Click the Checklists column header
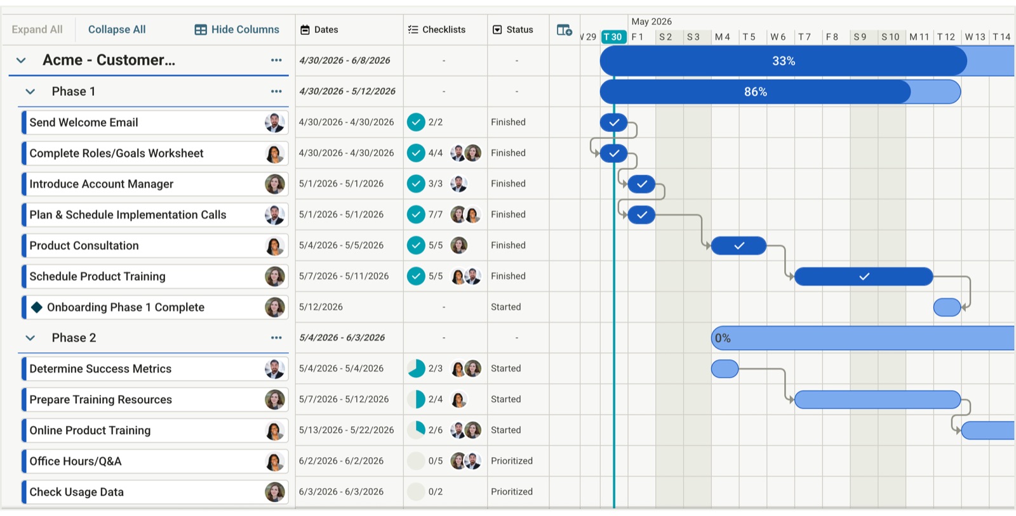 (x=445, y=30)
